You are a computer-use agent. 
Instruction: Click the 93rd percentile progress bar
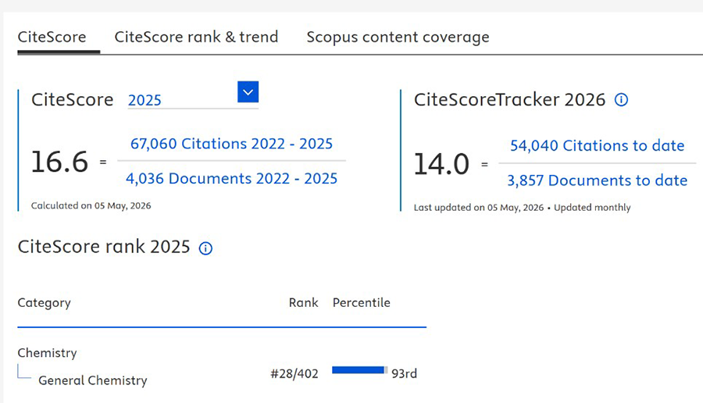(x=359, y=370)
